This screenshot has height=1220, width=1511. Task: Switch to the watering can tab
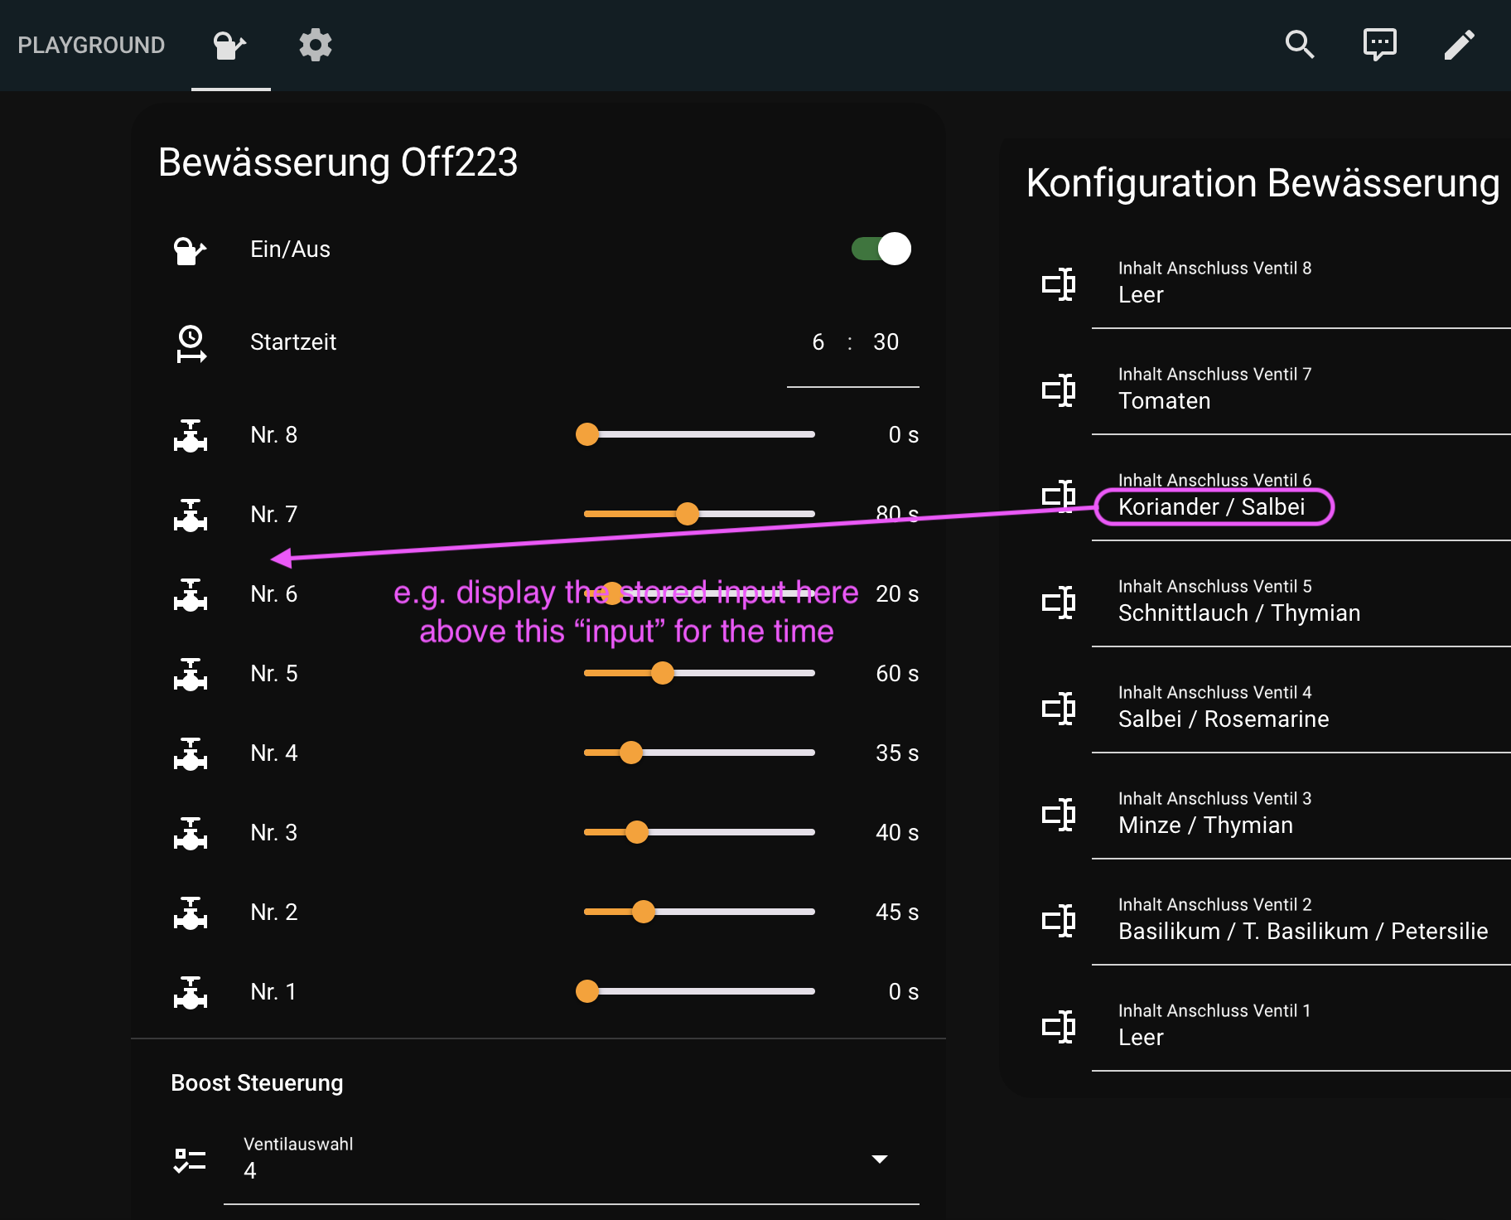[230, 45]
